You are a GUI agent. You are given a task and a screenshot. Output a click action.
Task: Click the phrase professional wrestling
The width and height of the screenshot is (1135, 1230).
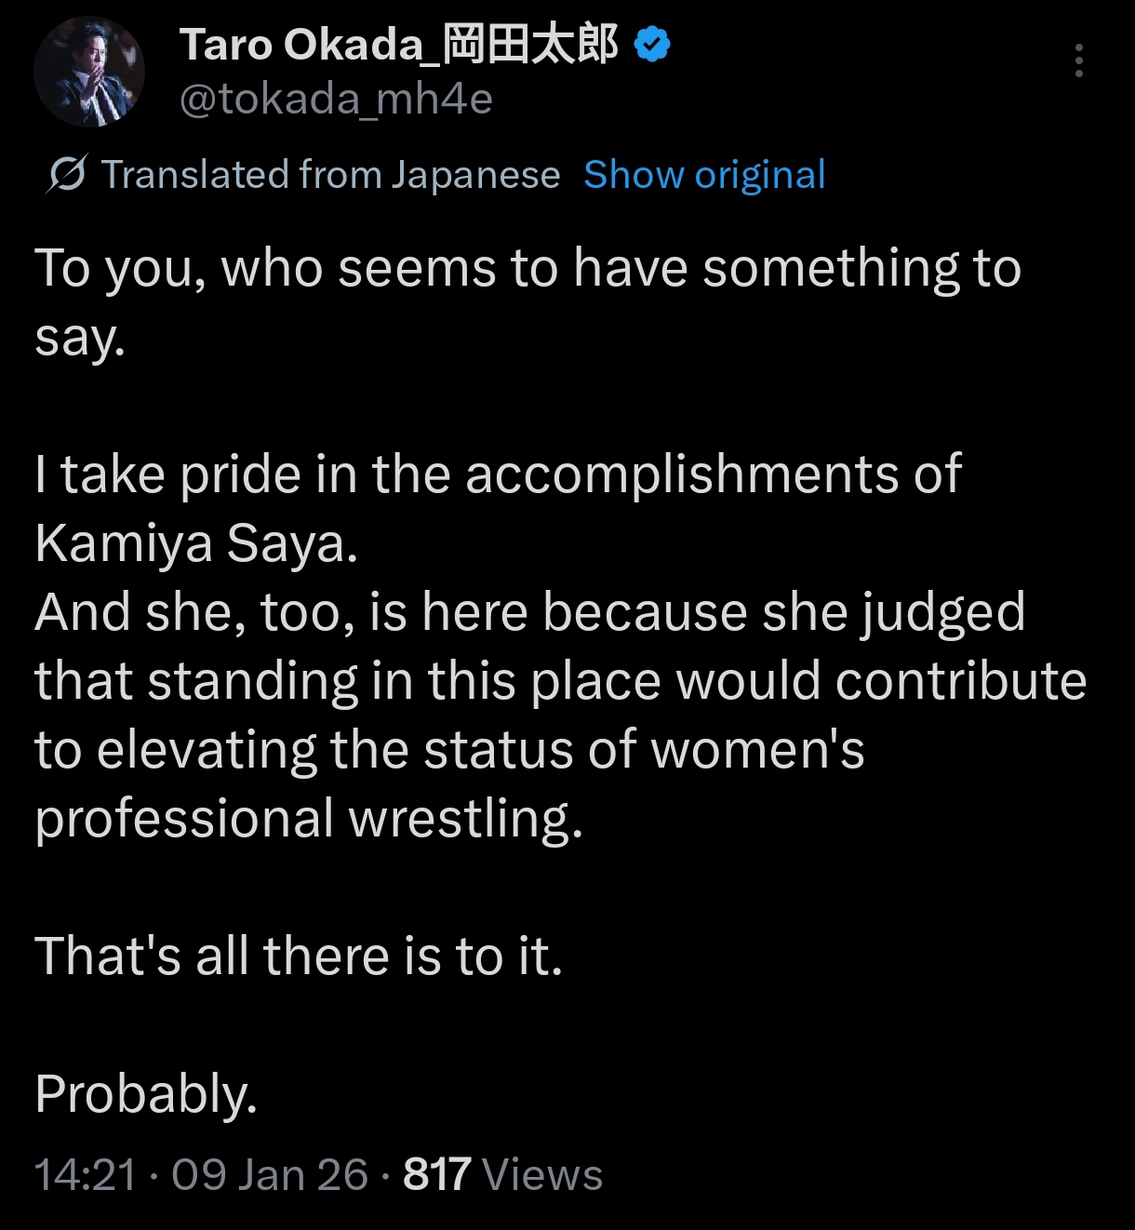(309, 820)
